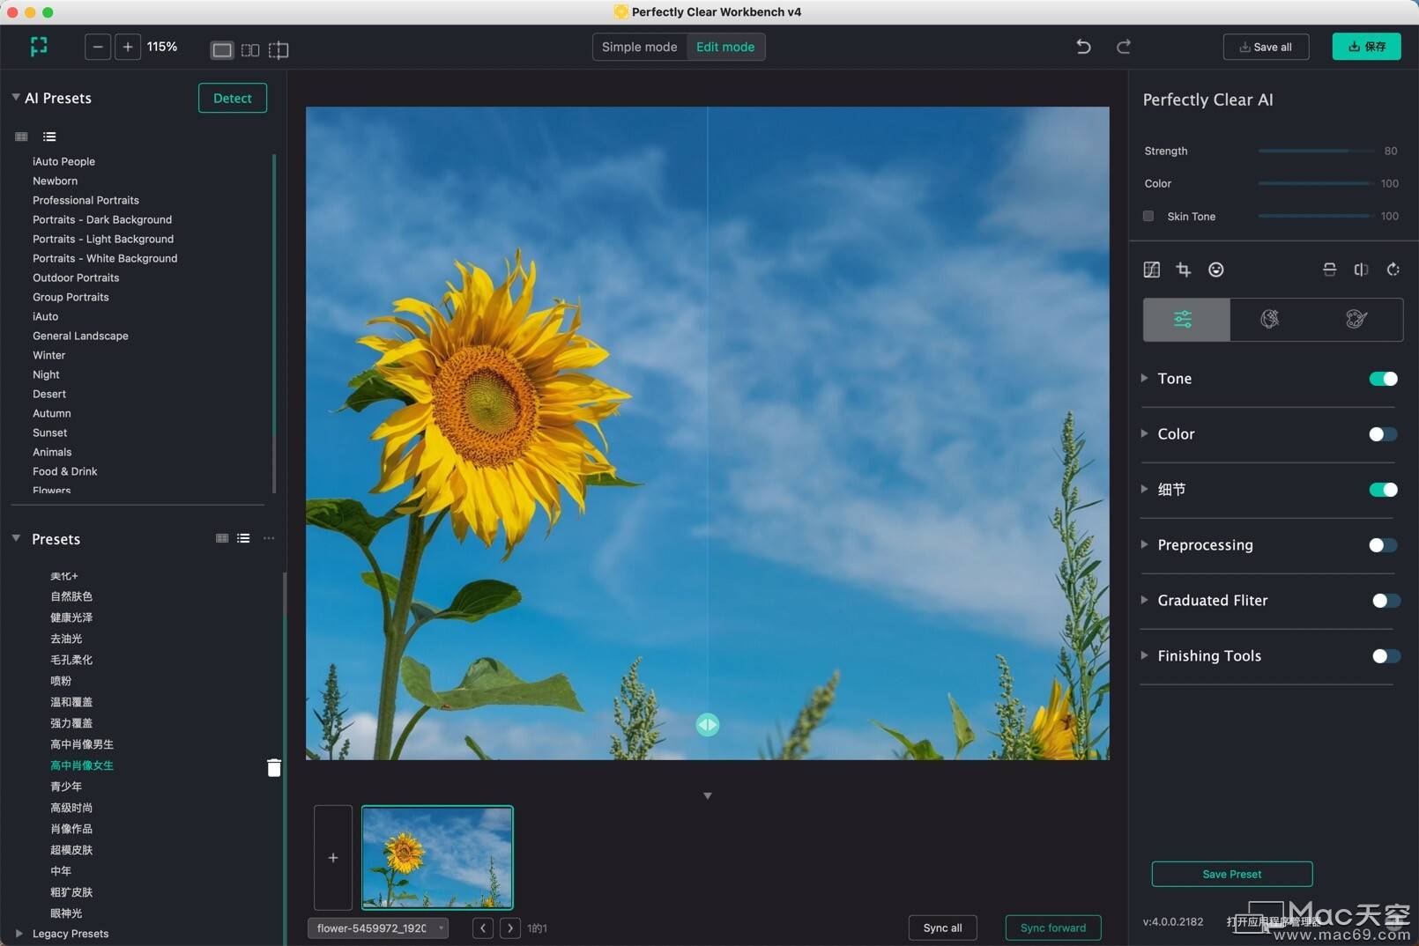The image size is (1419, 946).
Task: Click the redo arrow icon
Action: coord(1124,47)
